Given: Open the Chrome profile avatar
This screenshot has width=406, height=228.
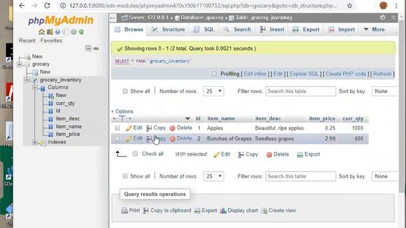Looking at the screenshot, I should tap(383, 6).
